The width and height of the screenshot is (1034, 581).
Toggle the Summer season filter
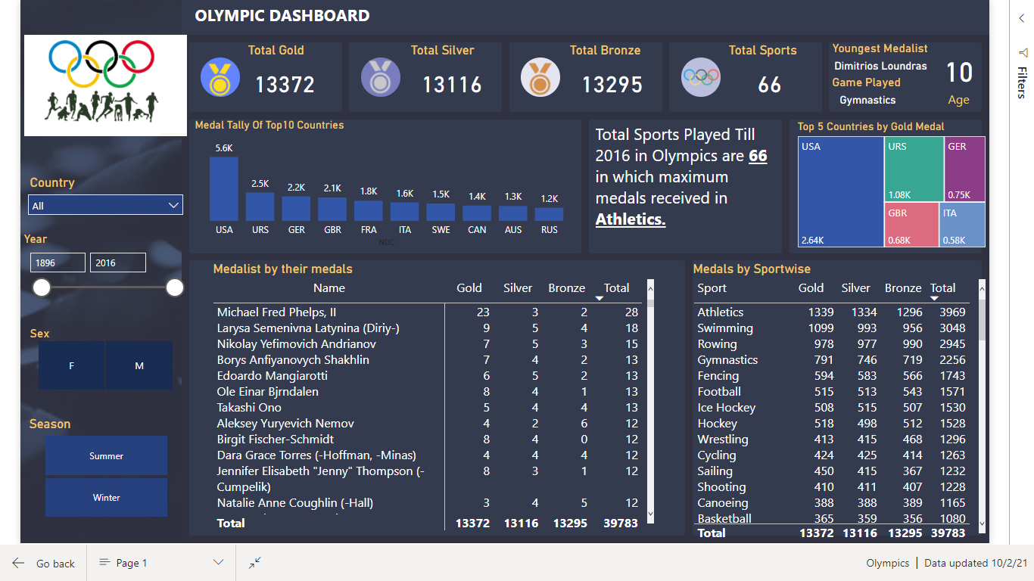[x=106, y=455]
